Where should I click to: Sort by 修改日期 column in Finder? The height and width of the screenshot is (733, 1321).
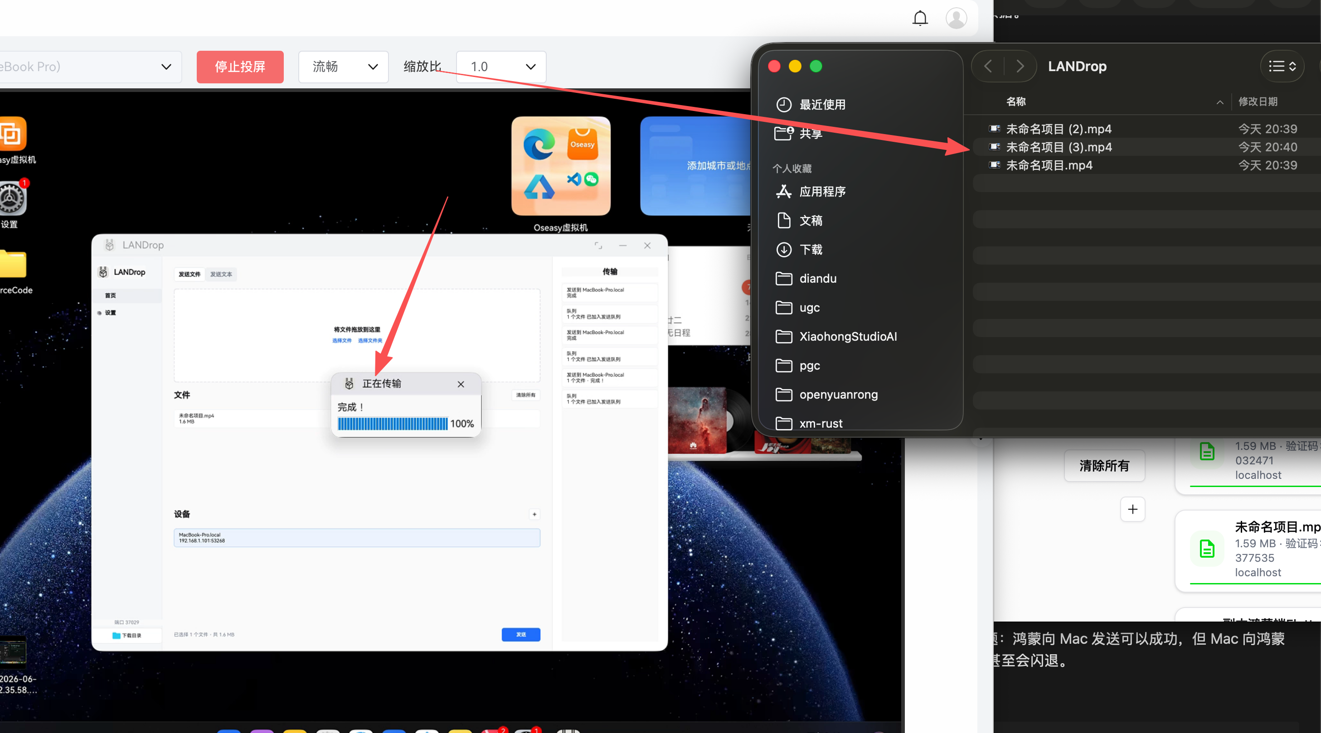tap(1258, 102)
